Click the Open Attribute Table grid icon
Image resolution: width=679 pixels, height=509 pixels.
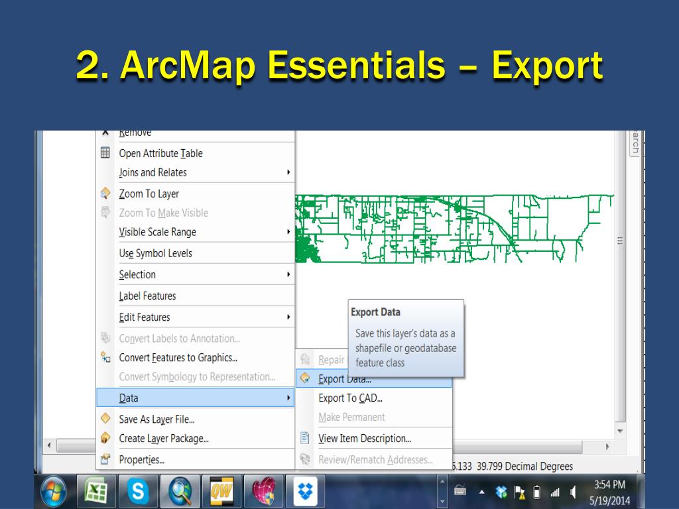click(x=105, y=153)
